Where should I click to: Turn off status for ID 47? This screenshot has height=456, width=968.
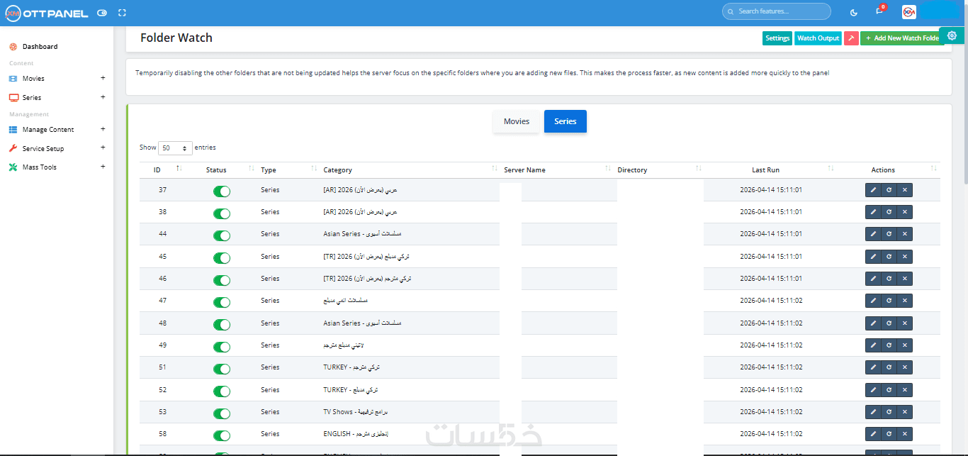(222, 302)
